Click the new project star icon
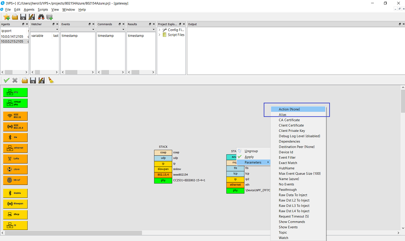This screenshot has width=405, height=241. click(x=6, y=17)
